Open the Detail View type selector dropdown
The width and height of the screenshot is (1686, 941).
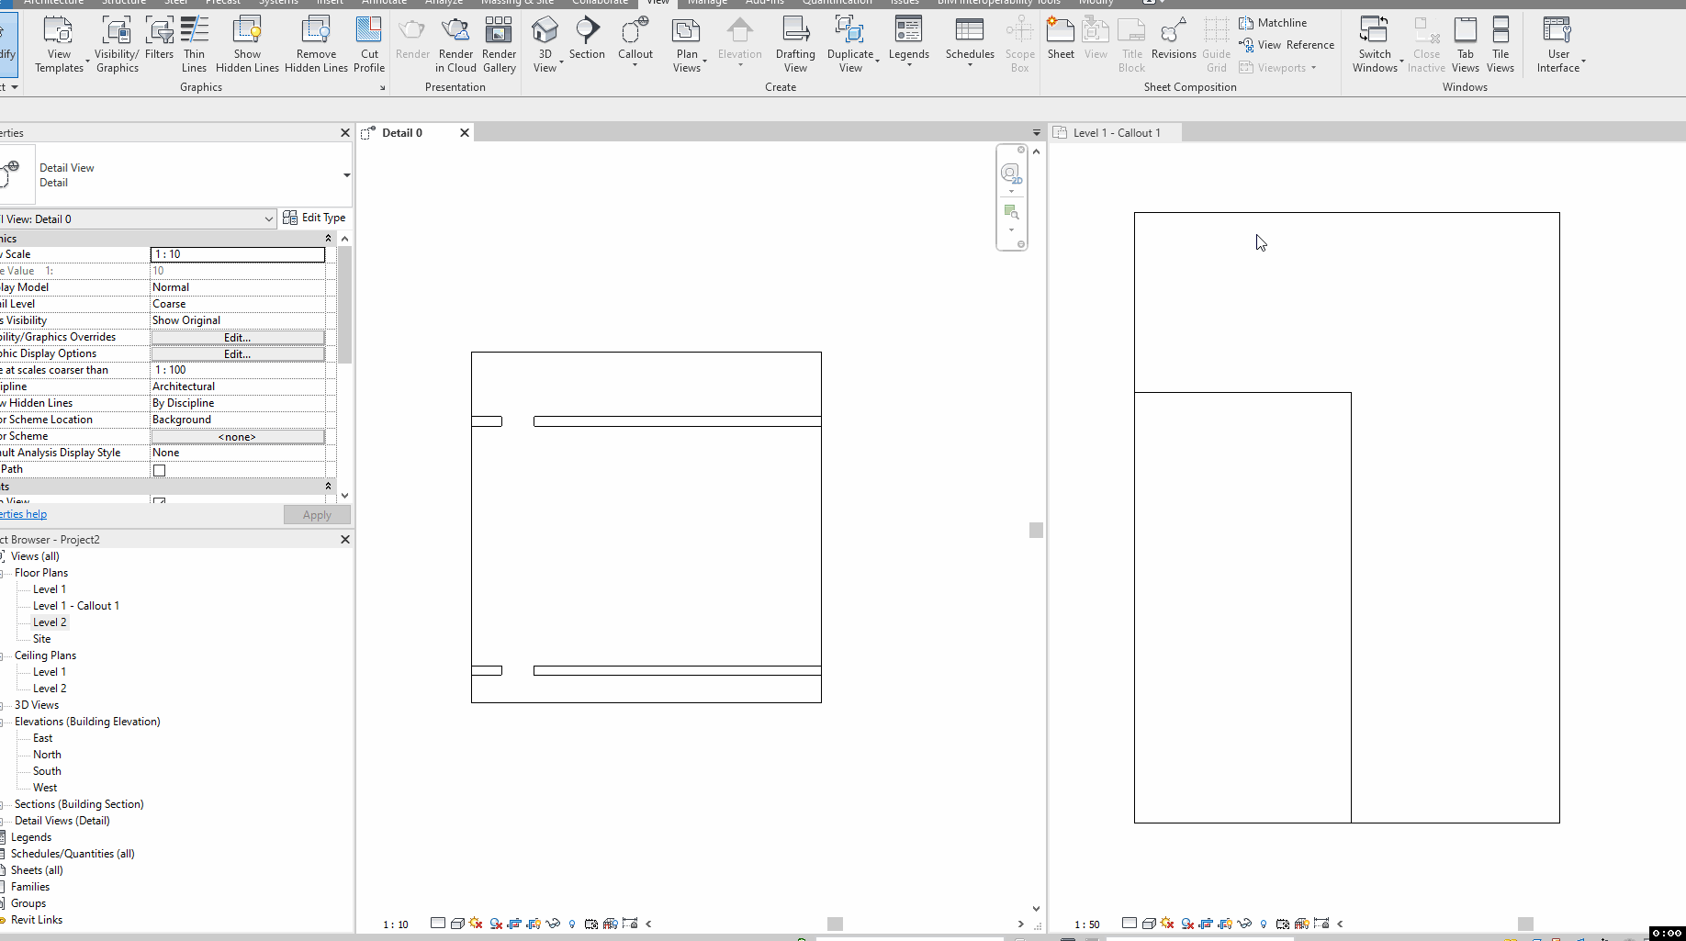tap(346, 175)
